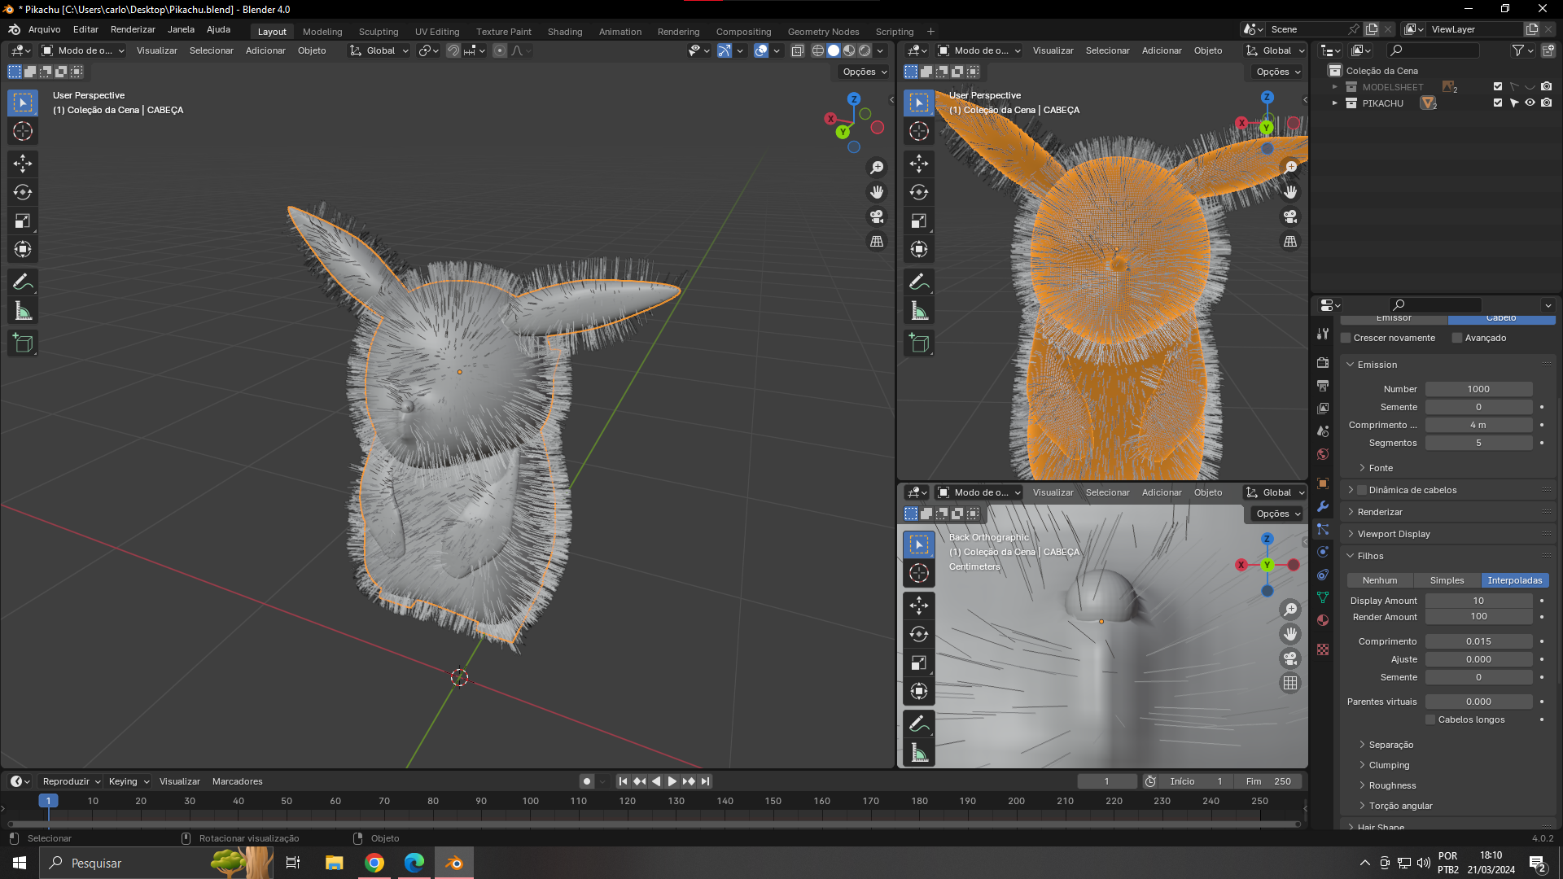Select the Simples children option
The width and height of the screenshot is (1563, 879).
1447,580
